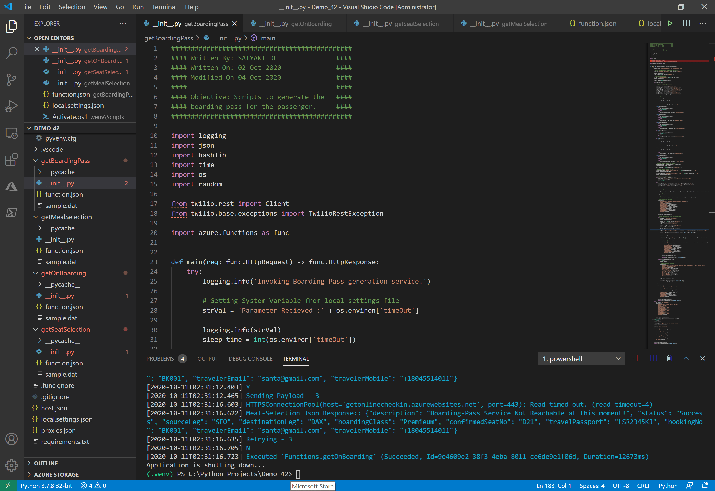The height and width of the screenshot is (491, 715).
Task: Toggle maximize terminal panel size chevron
Action: pyautogui.click(x=686, y=358)
